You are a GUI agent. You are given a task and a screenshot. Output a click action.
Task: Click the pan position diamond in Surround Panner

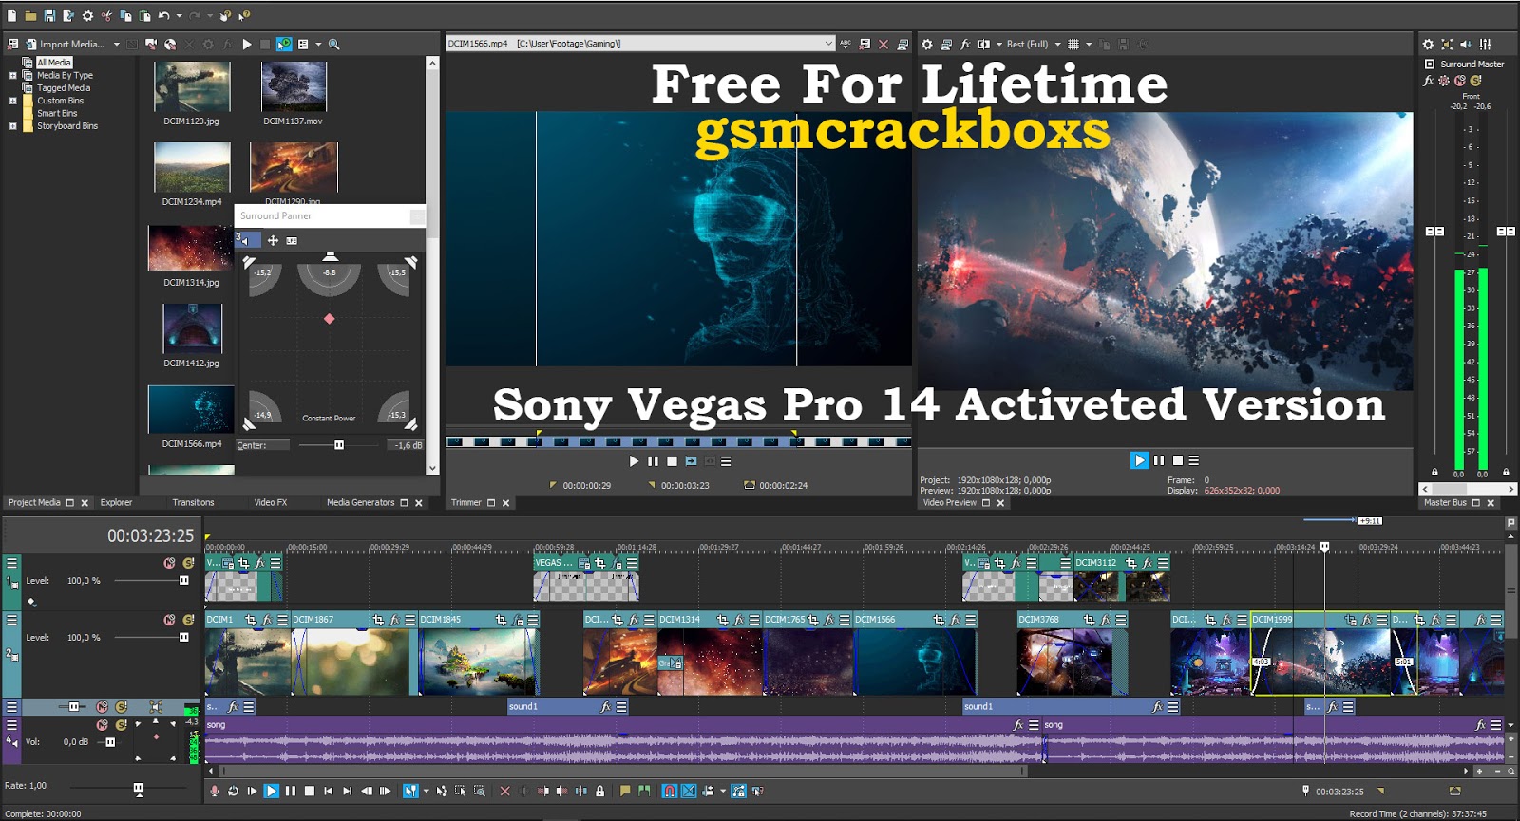pyautogui.click(x=329, y=319)
